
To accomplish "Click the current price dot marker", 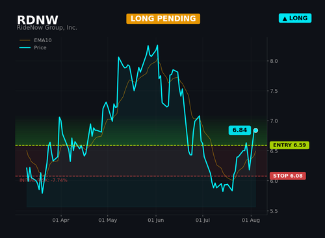I will pyautogui.click(x=255, y=130).
